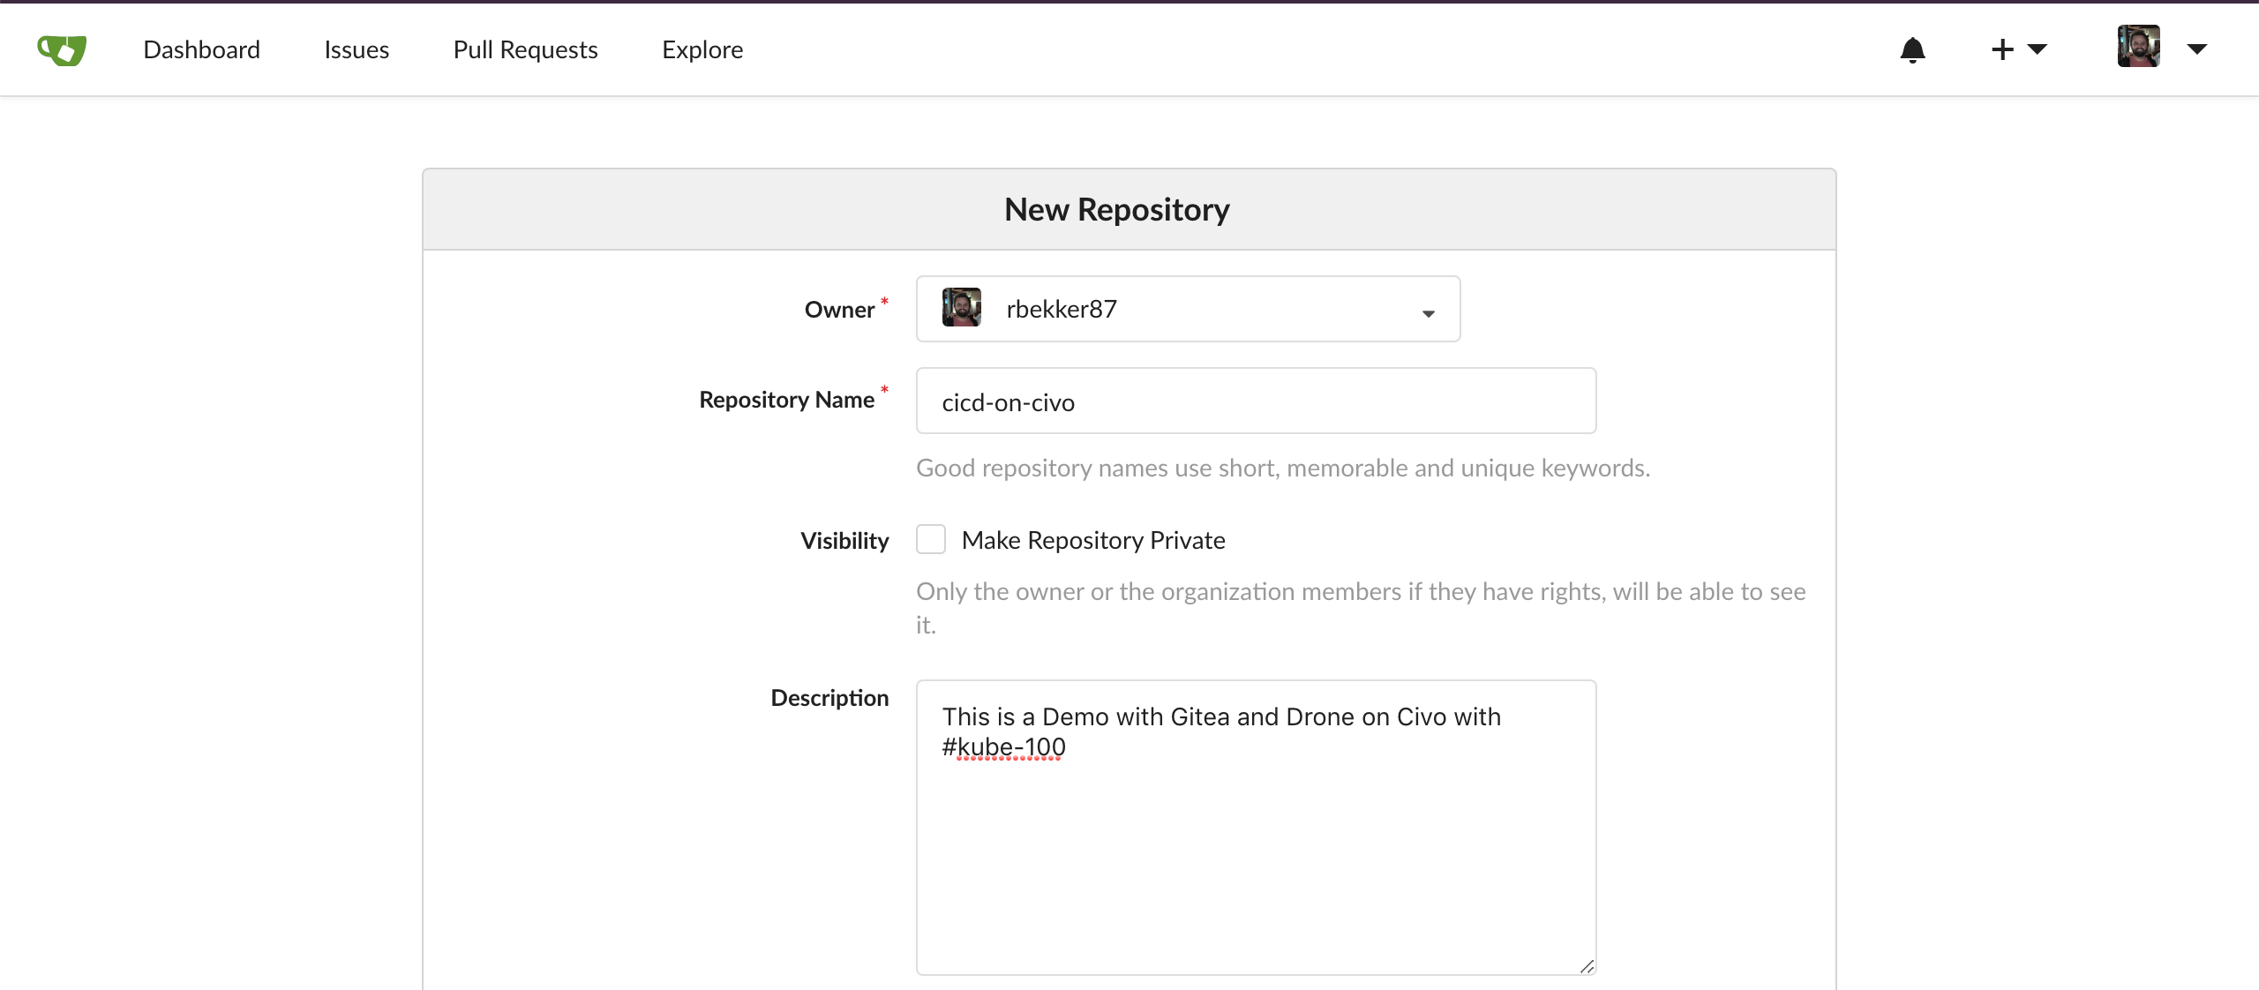The height and width of the screenshot is (990, 2259).
Task: Open Issues page
Action: [356, 49]
